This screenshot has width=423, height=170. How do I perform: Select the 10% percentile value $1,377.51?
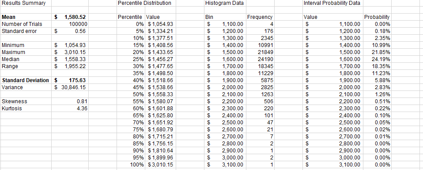coord(160,38)
